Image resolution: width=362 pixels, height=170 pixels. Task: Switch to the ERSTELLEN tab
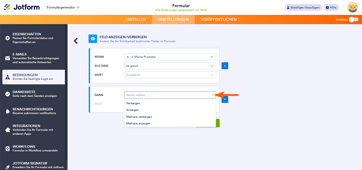135,19
